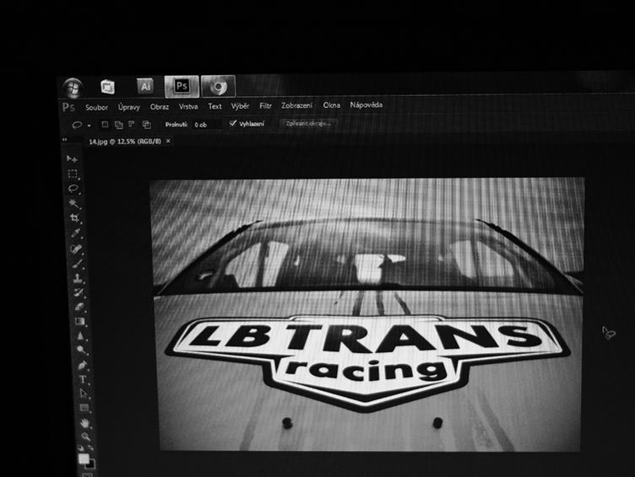Select the Brush tool
The image size is (635, 477).
pos(78,263)
